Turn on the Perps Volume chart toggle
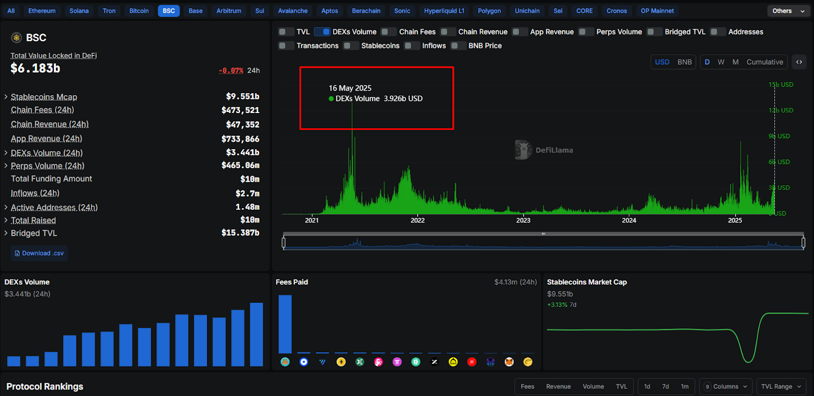The width and height of the screenshot is (814, 396). 586,32
